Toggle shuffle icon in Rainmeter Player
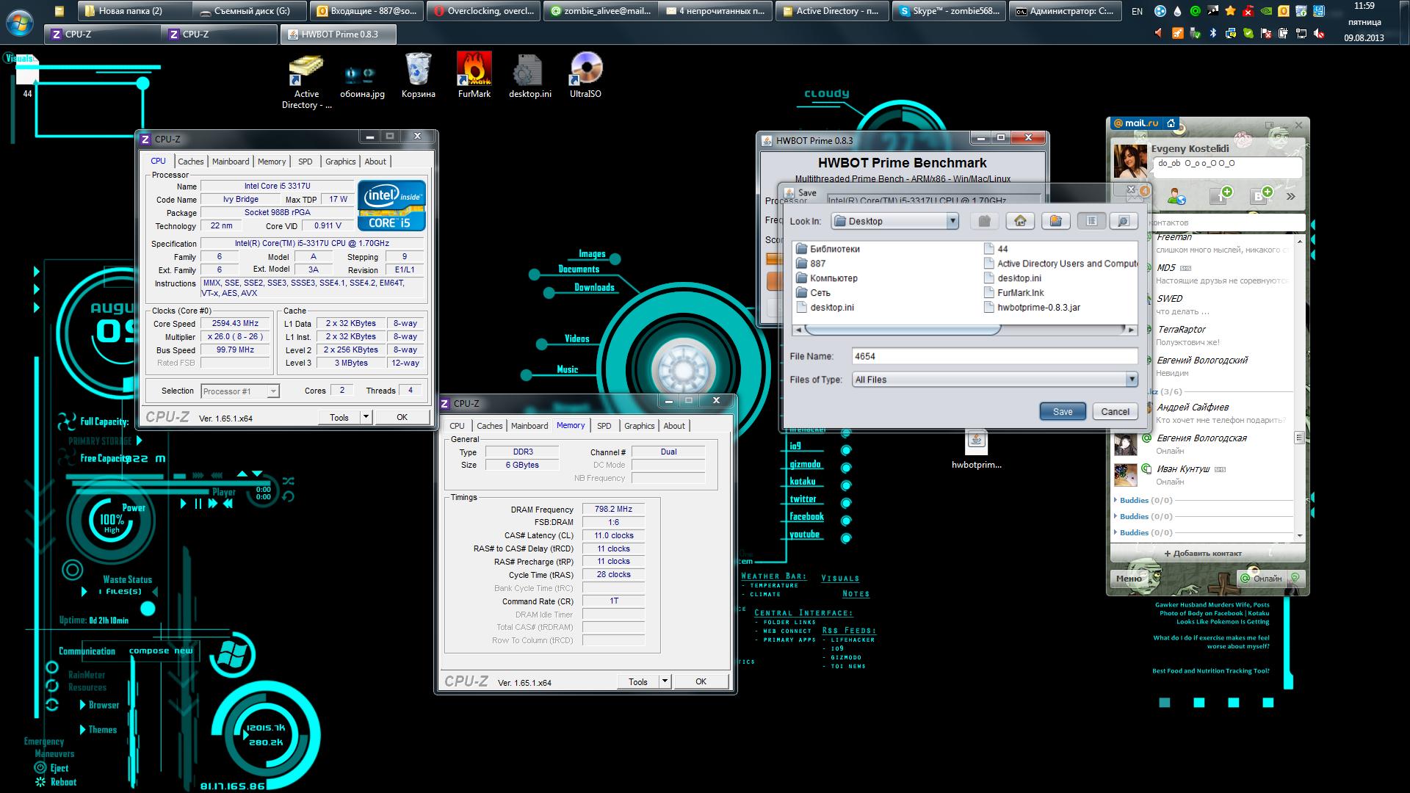 tap(288, 481)
